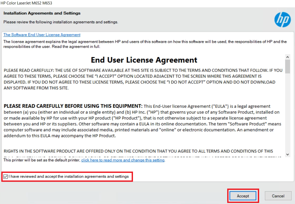
Task: Click the license scrollbar up arrow
Action: click(x=287, y=57)
